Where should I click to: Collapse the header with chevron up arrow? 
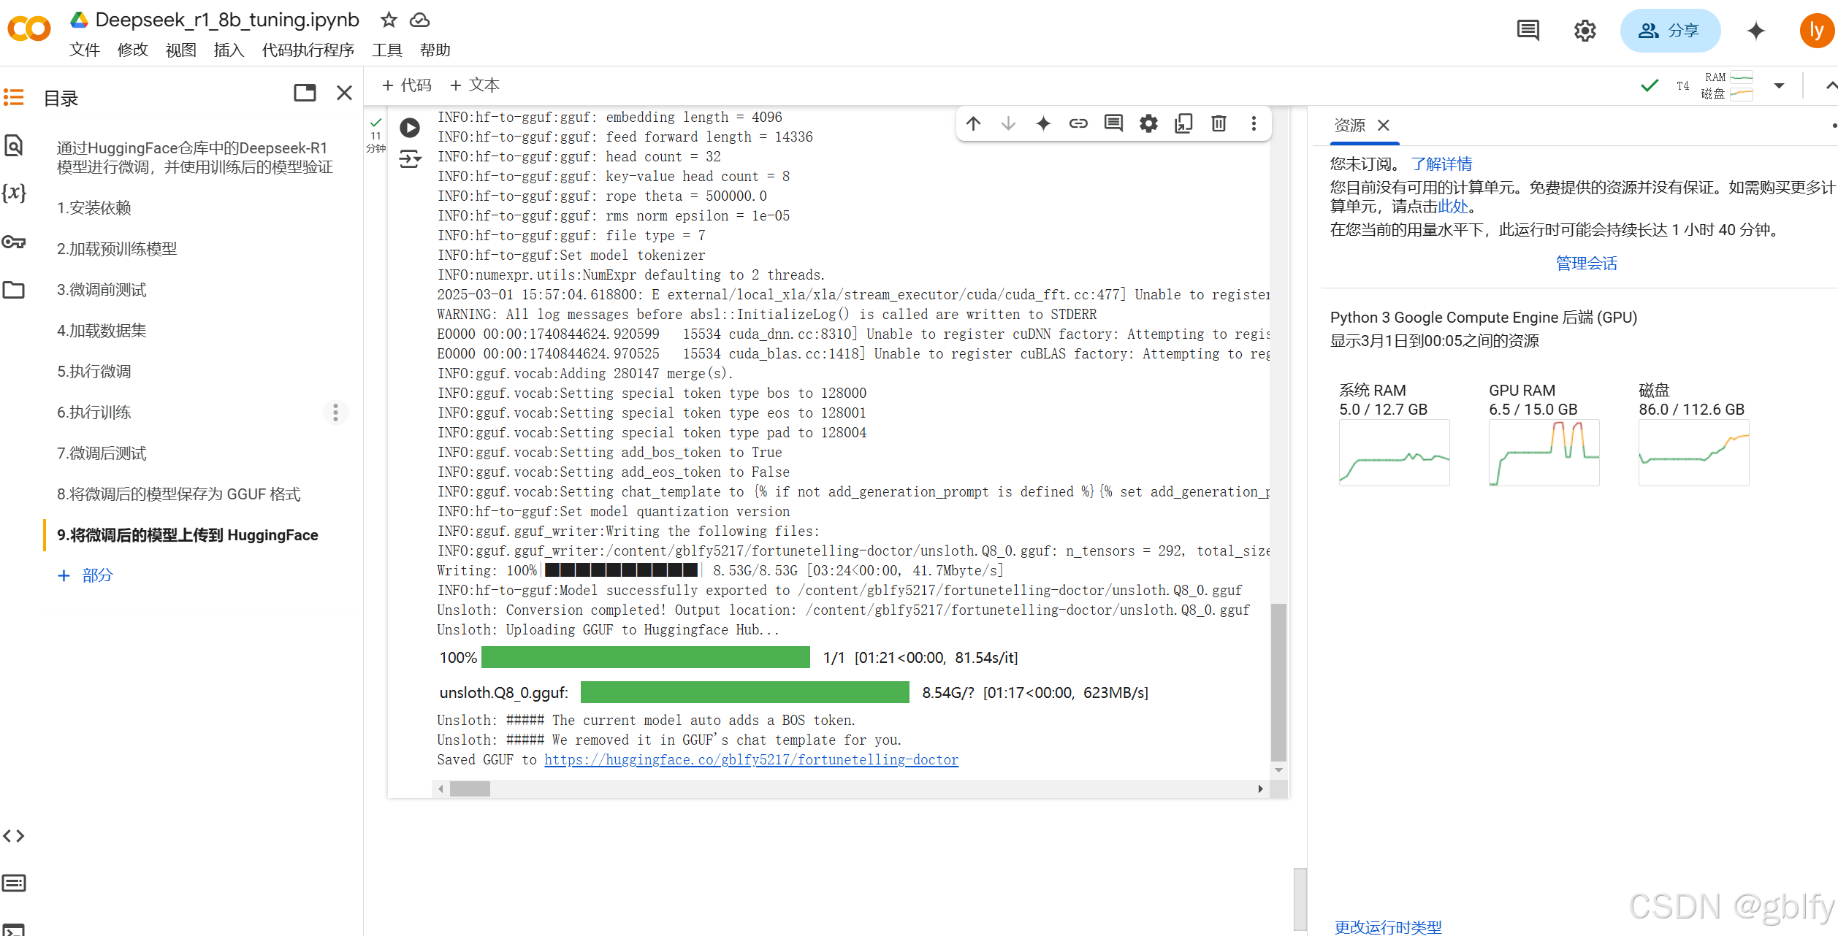[1831, 85]
